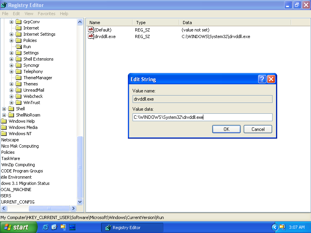Click the tree's horizontal scrollbar thumb
This screenshot has height=233, width=311.
tap(49, 208)
